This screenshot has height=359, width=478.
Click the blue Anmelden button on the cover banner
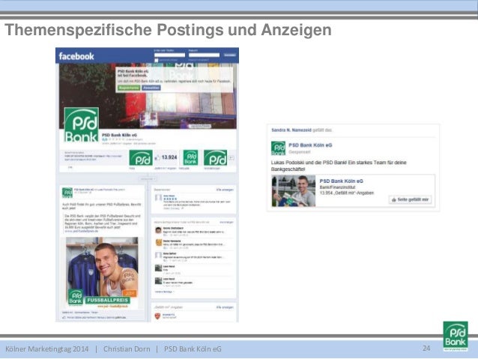coord(151,88)
